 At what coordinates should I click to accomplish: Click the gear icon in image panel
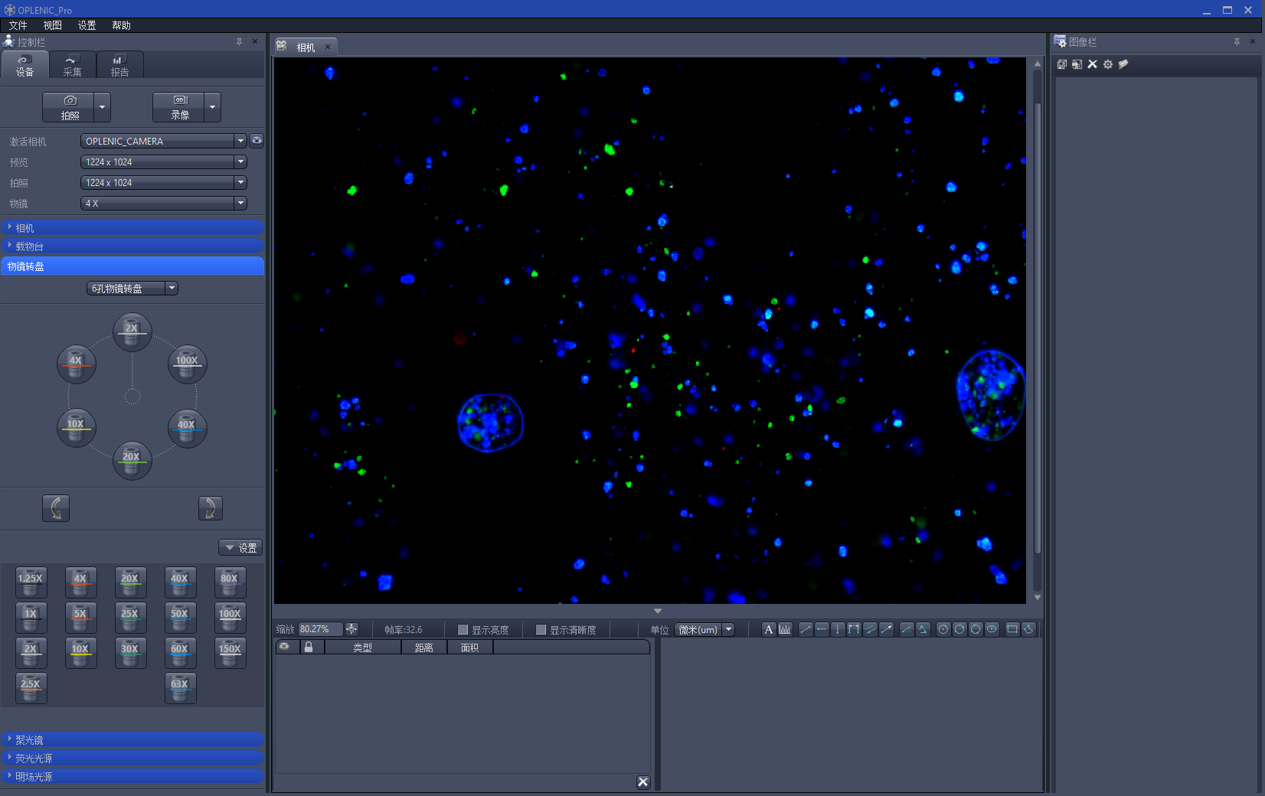(x=1107, y=64)
